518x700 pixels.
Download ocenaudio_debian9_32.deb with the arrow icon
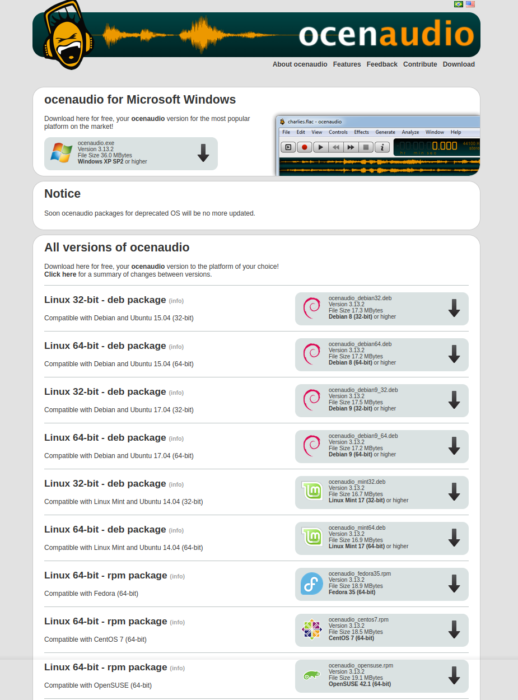tap(454, 400)
